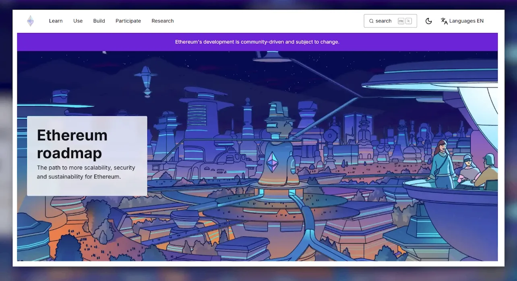Click the purple community-driven announcement banner
The height and width of the screenshot is (281, 517).
click(x=257, y=42)
